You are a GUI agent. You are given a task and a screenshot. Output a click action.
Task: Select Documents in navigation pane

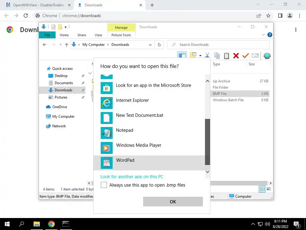tap(64, 83)
